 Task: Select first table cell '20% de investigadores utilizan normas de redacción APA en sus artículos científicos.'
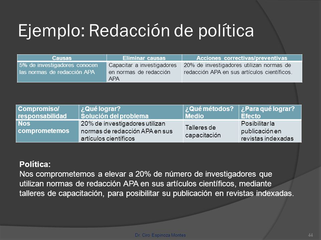point(242,72)
